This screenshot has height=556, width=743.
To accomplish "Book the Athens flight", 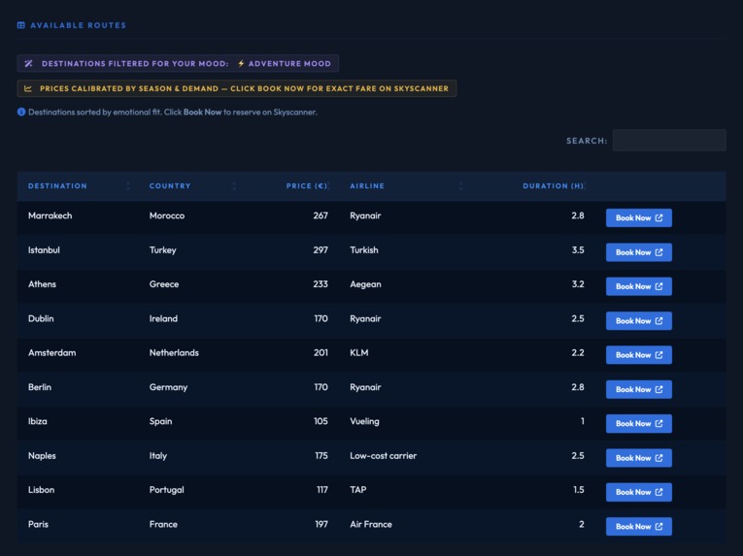I will (x=639, y=286).
